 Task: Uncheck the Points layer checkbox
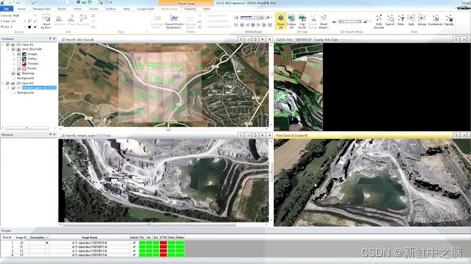pyautogui.click(x=19, y=69)
